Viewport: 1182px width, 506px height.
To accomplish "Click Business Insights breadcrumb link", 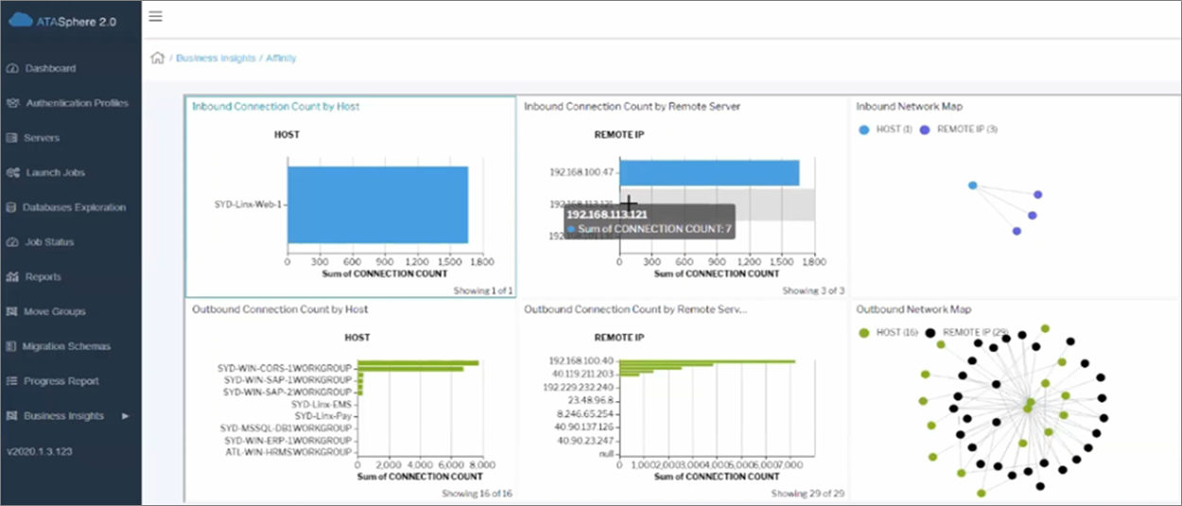I will coord(216,58).
